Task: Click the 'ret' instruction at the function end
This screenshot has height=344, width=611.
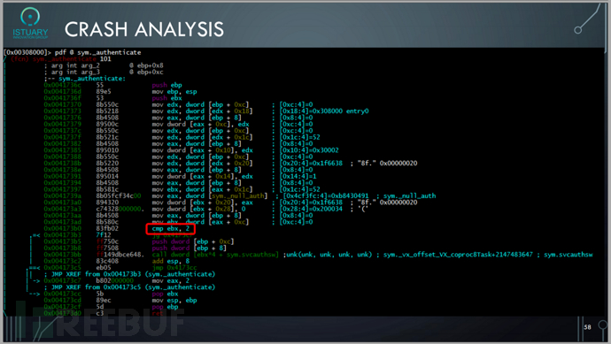Action: pos(158,313)
